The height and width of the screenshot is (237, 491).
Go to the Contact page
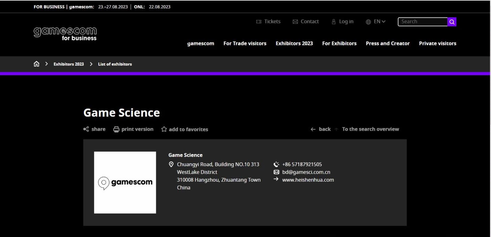pyautogui.click(x=306, y=22)
